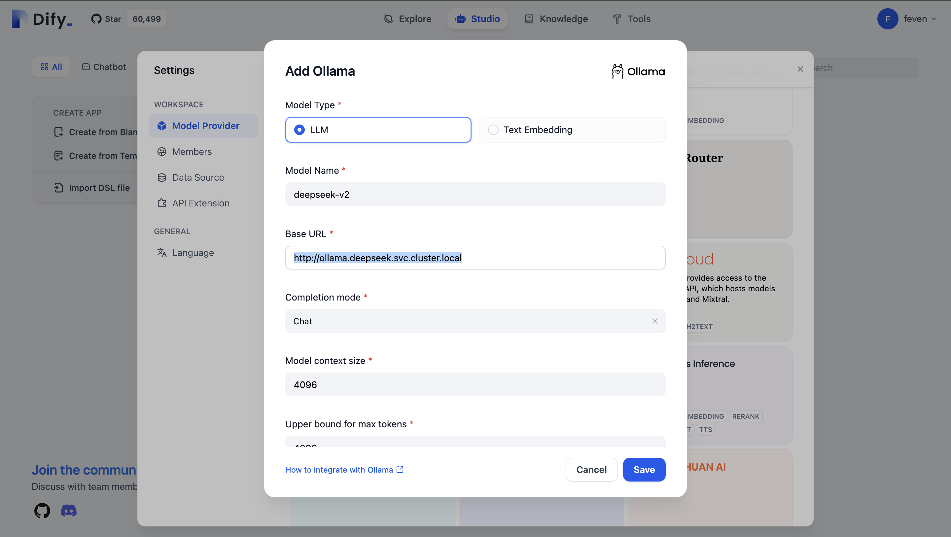This screenshot has height=537, width=951.
Task: Click the Tools hammer icon
Action: tap(616, 19)
